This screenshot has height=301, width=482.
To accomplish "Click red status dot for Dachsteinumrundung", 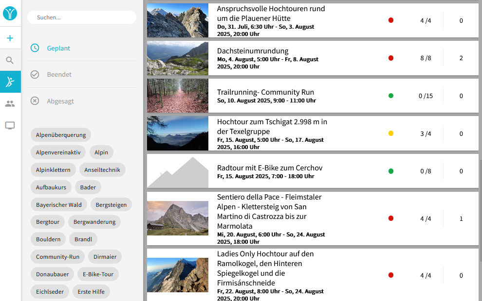I will point(391,58).
